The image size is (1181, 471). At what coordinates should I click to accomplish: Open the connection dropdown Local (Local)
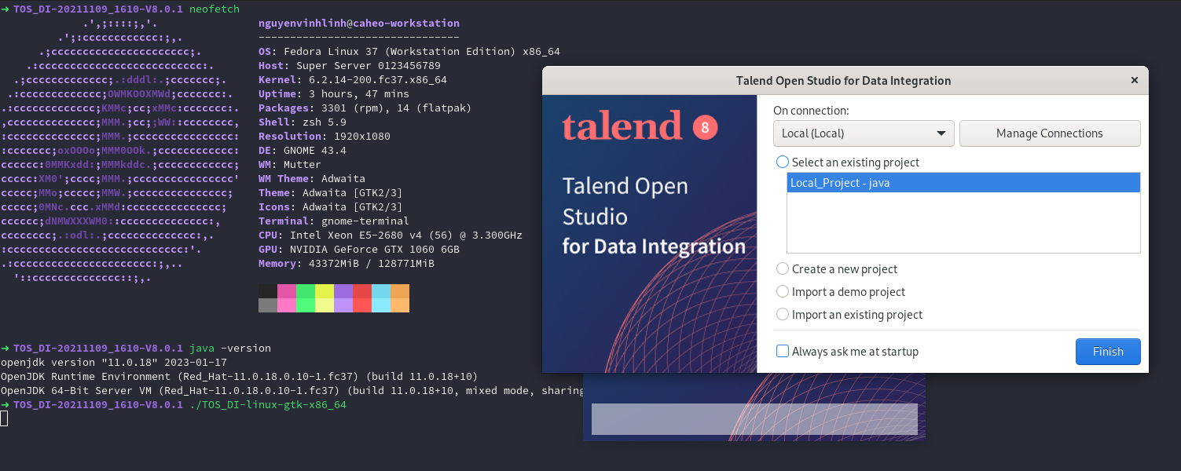864,133
